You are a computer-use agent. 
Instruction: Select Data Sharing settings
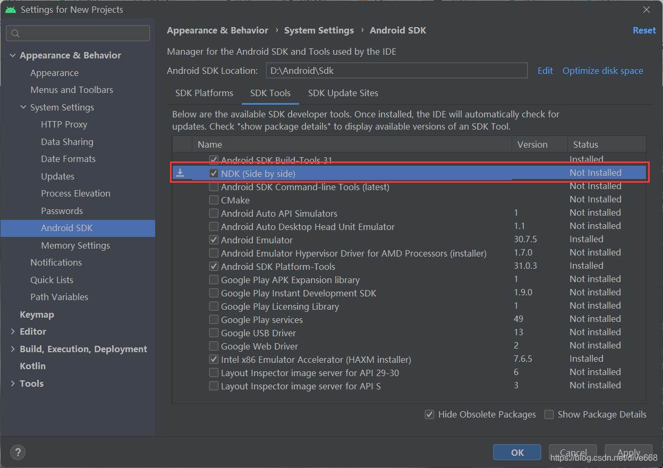click(67, 142)
